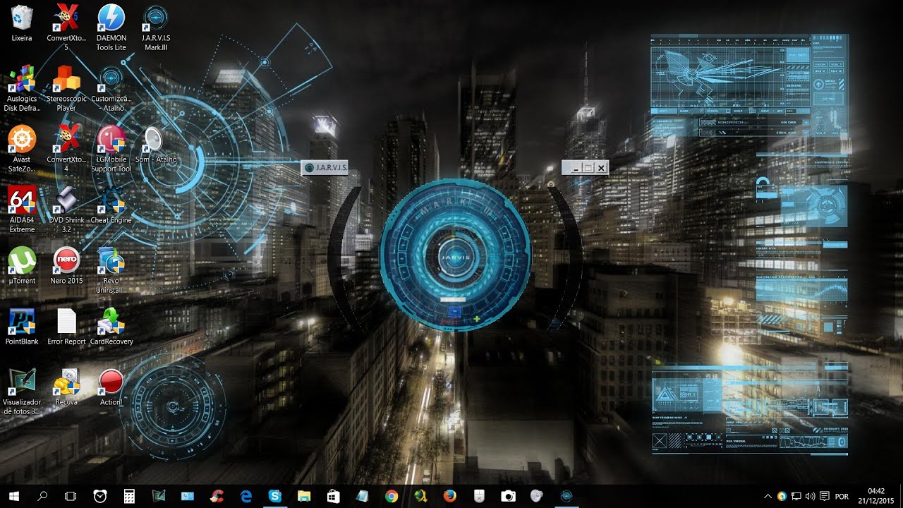Open ConvertXtoDVD 4 desktop shortcut
903x508 pixels.
click(x=66, y=149)
